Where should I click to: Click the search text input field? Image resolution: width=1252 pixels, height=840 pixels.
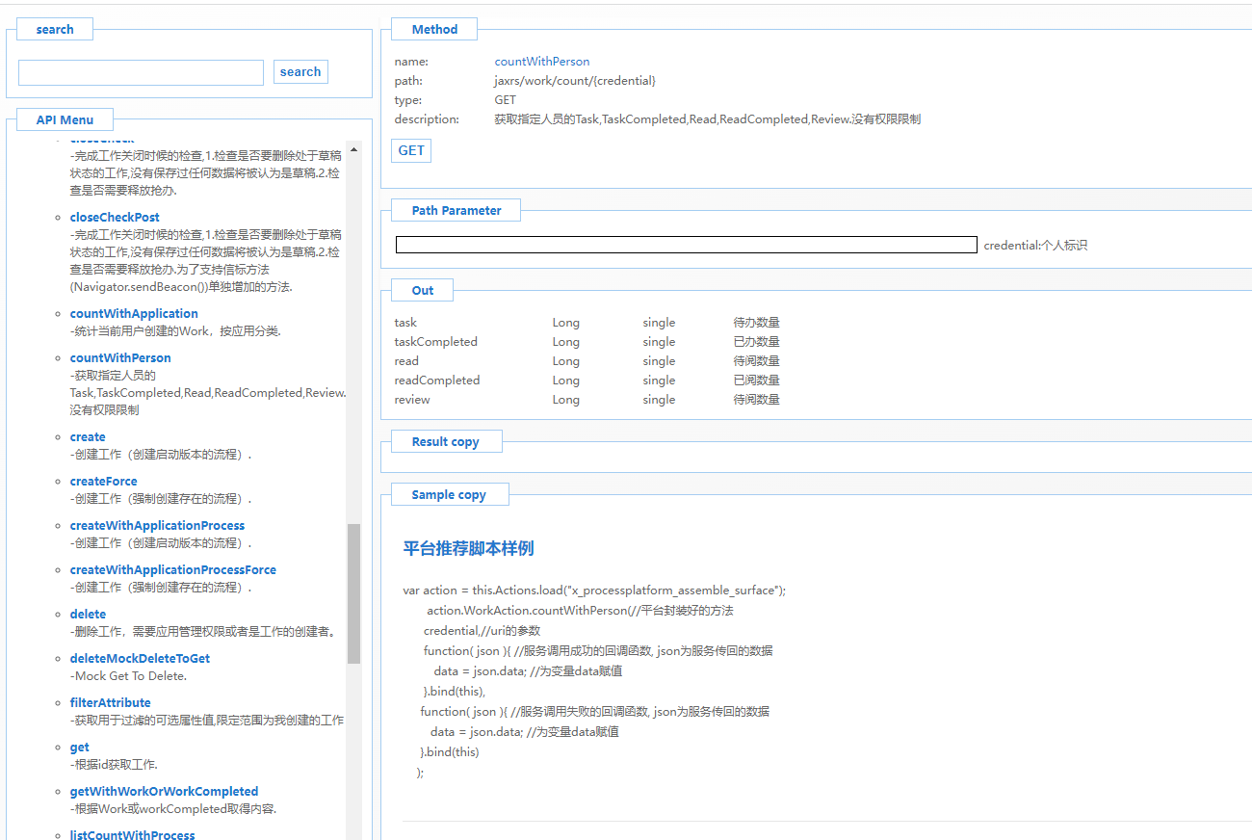click(141, 72)
